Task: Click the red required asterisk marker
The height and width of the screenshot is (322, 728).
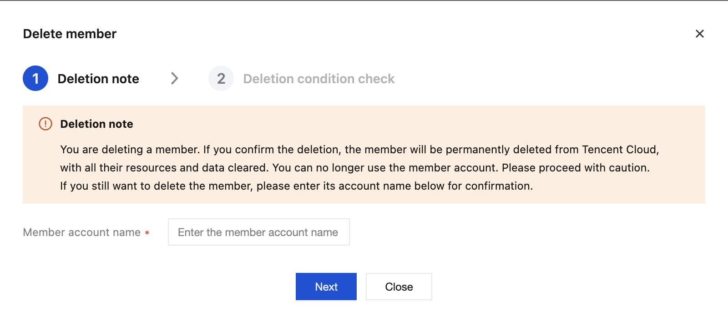Action: click(147, 233)
